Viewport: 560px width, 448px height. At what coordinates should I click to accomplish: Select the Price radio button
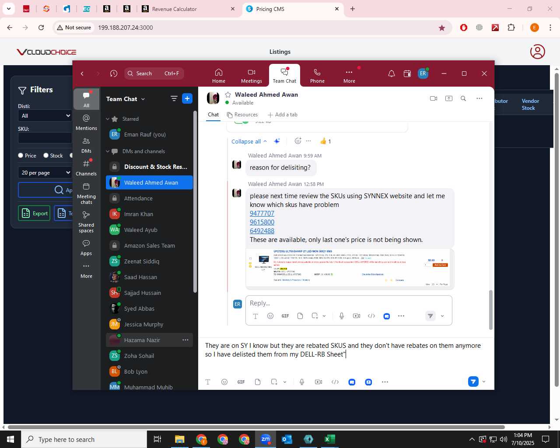click(x=21, y=155)
